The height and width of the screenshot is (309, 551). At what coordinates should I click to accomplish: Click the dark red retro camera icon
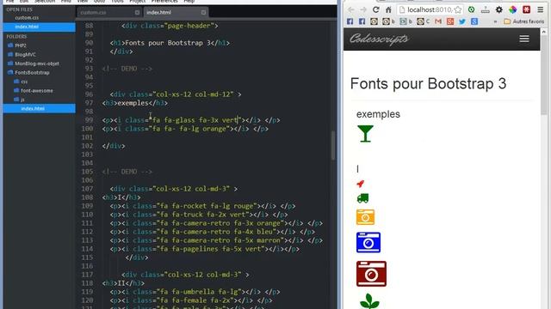pyautogui.click(x=371, y=274)
